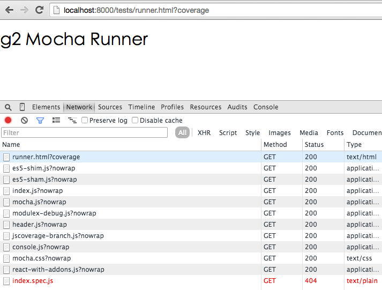Click the browser forward arrow
This screenshot has height=290, width=382.
(x=24, y=10)
